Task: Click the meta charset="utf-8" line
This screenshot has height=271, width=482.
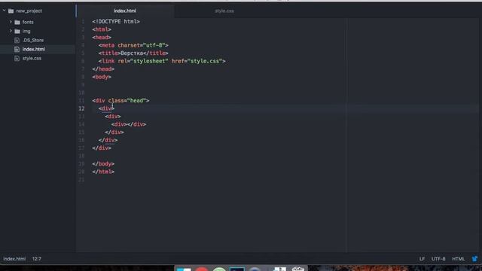Action: pos(133,45)
